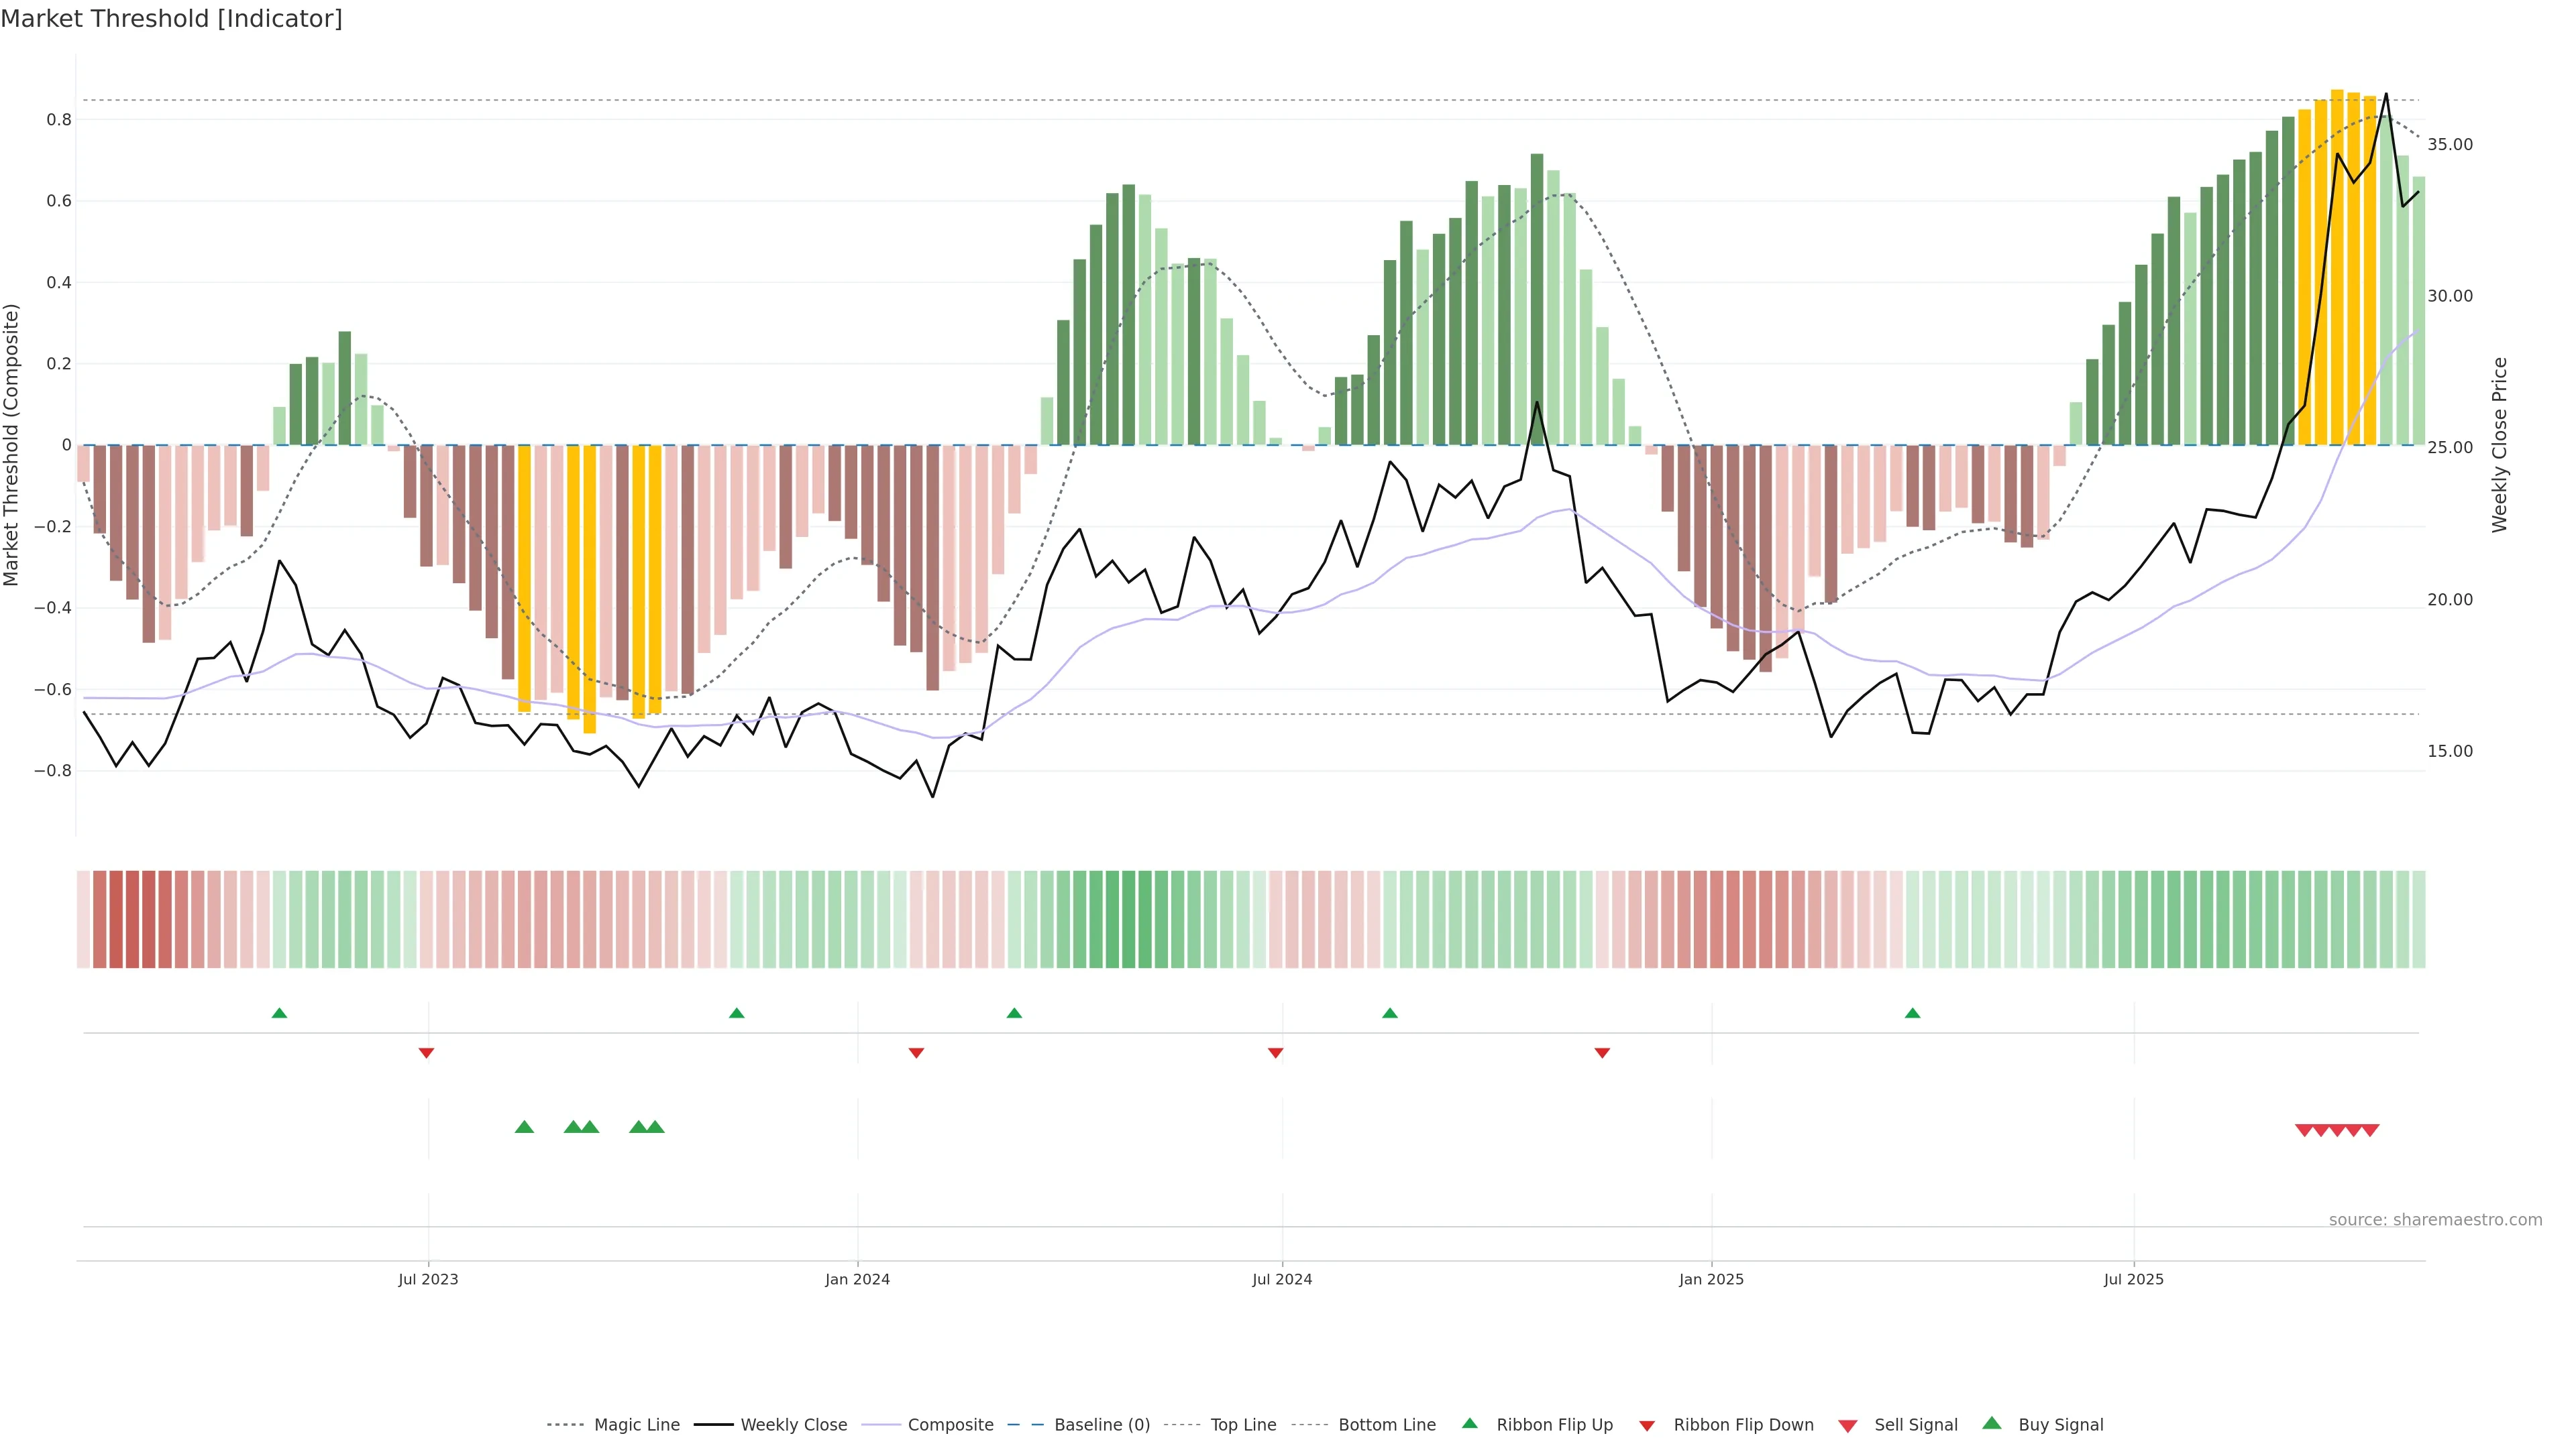The width and height of the screenshot is (2576, 1448).
Task: Click the Market Threshold [Indicator] chart title
Action: [171, 19]
